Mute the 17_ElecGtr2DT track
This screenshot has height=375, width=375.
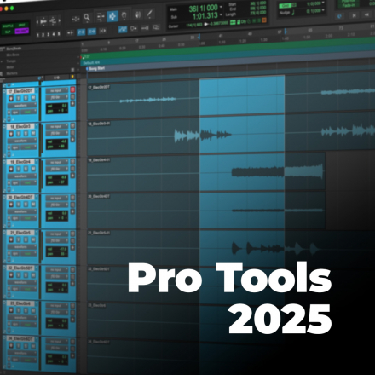click(33, 98)
